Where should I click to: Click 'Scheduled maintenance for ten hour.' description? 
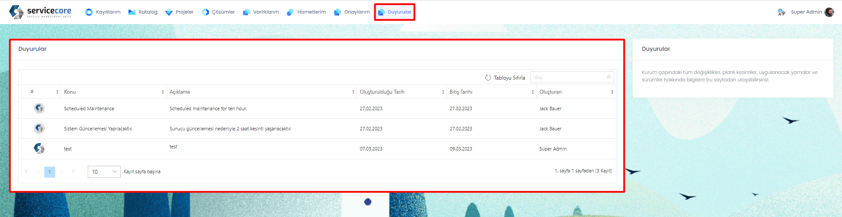tap(208, 108)
